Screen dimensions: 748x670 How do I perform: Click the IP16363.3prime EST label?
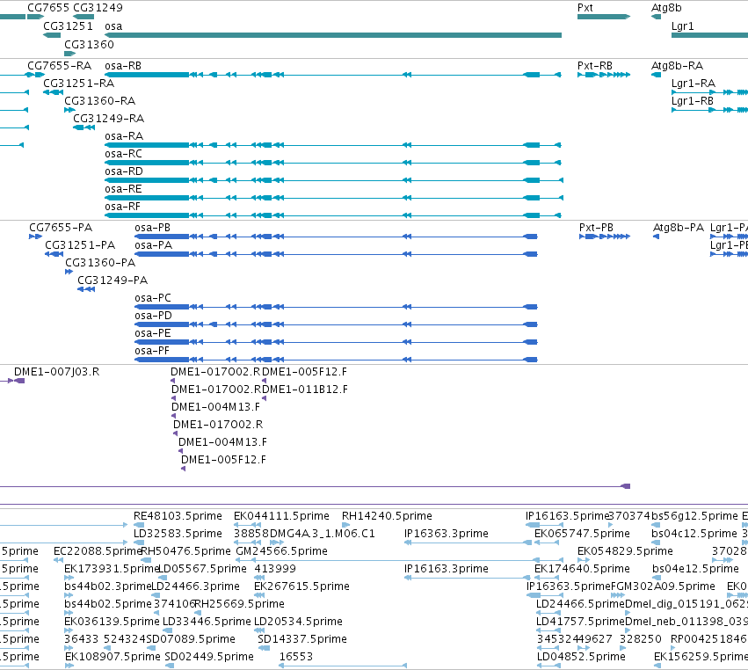446,534
